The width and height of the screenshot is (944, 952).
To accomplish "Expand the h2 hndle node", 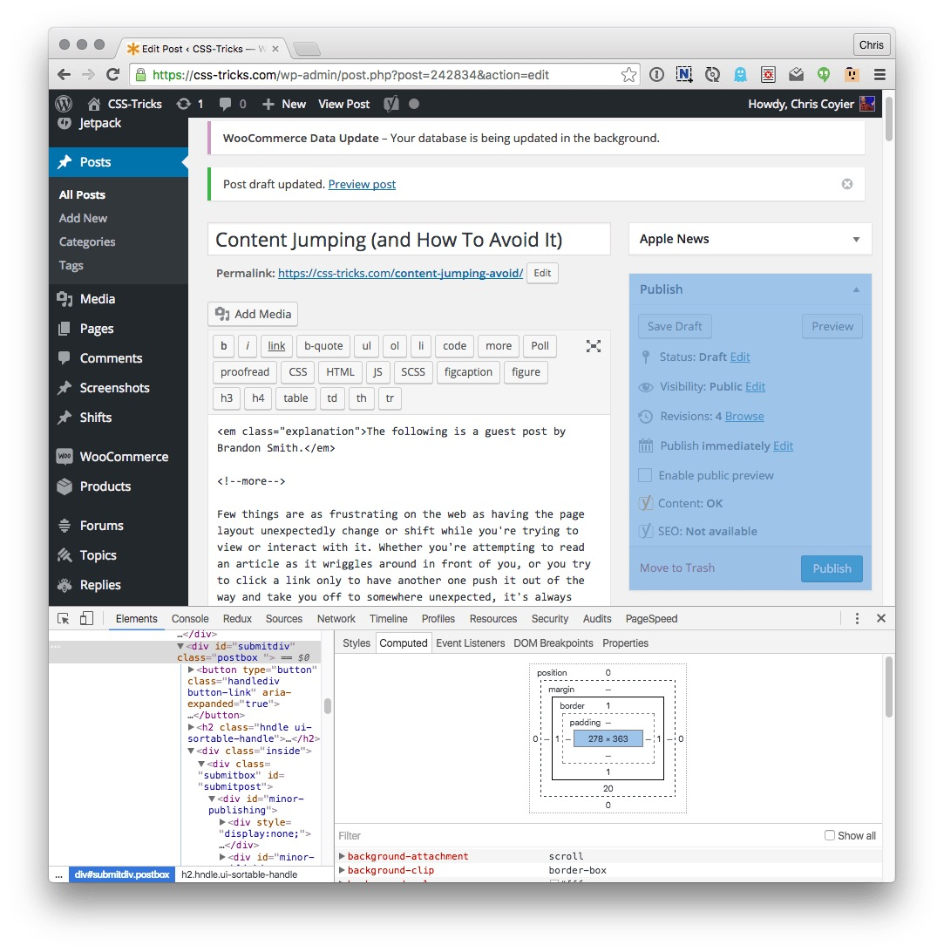I will (x=191, y=727).
